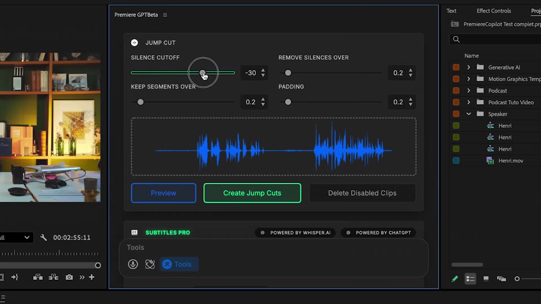541x304 pixels.
Task: Toggle the green pencil write-lock icon
Action: pos(455,279)
